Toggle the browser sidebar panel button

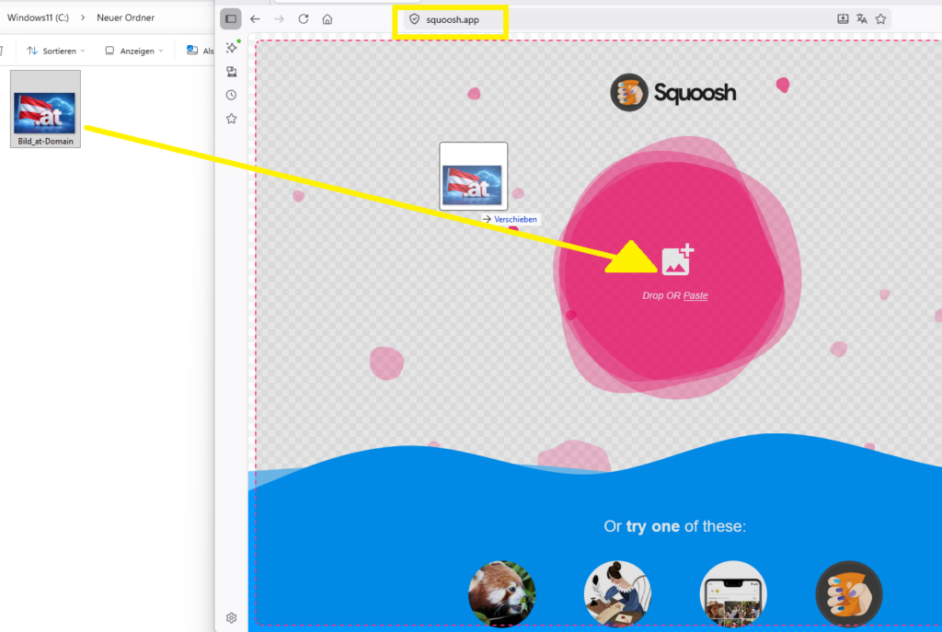[231, 19]
